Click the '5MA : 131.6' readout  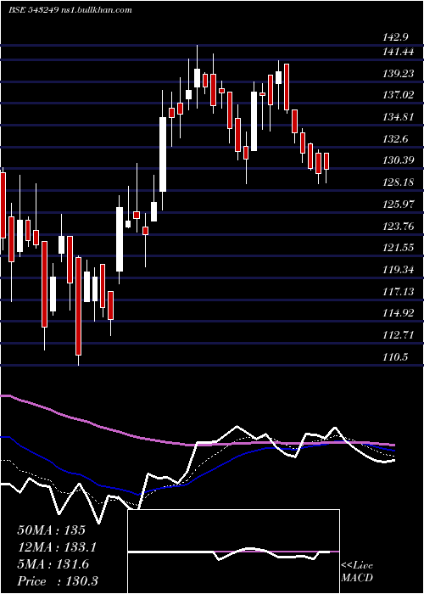53,564
